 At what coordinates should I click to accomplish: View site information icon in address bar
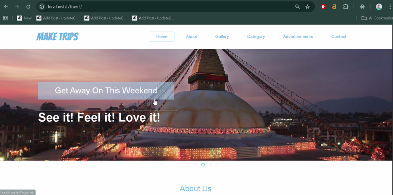[42, 7]
